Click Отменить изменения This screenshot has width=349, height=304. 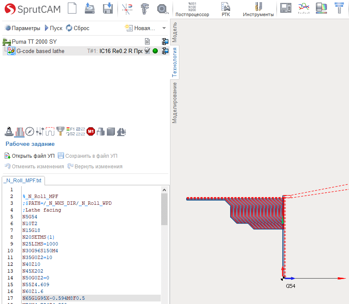pyautogui.click(x=34, y=167)
